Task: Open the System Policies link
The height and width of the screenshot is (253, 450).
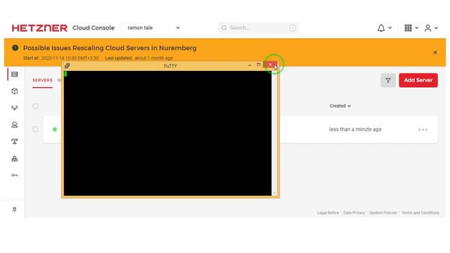Action: (x=383, y=213)
